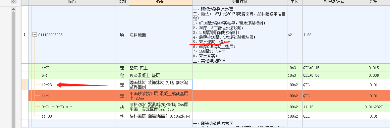The width and height of the screenshot is (390, 128).
Task: Click name cell 块料地面
Action: pos(160,35)
